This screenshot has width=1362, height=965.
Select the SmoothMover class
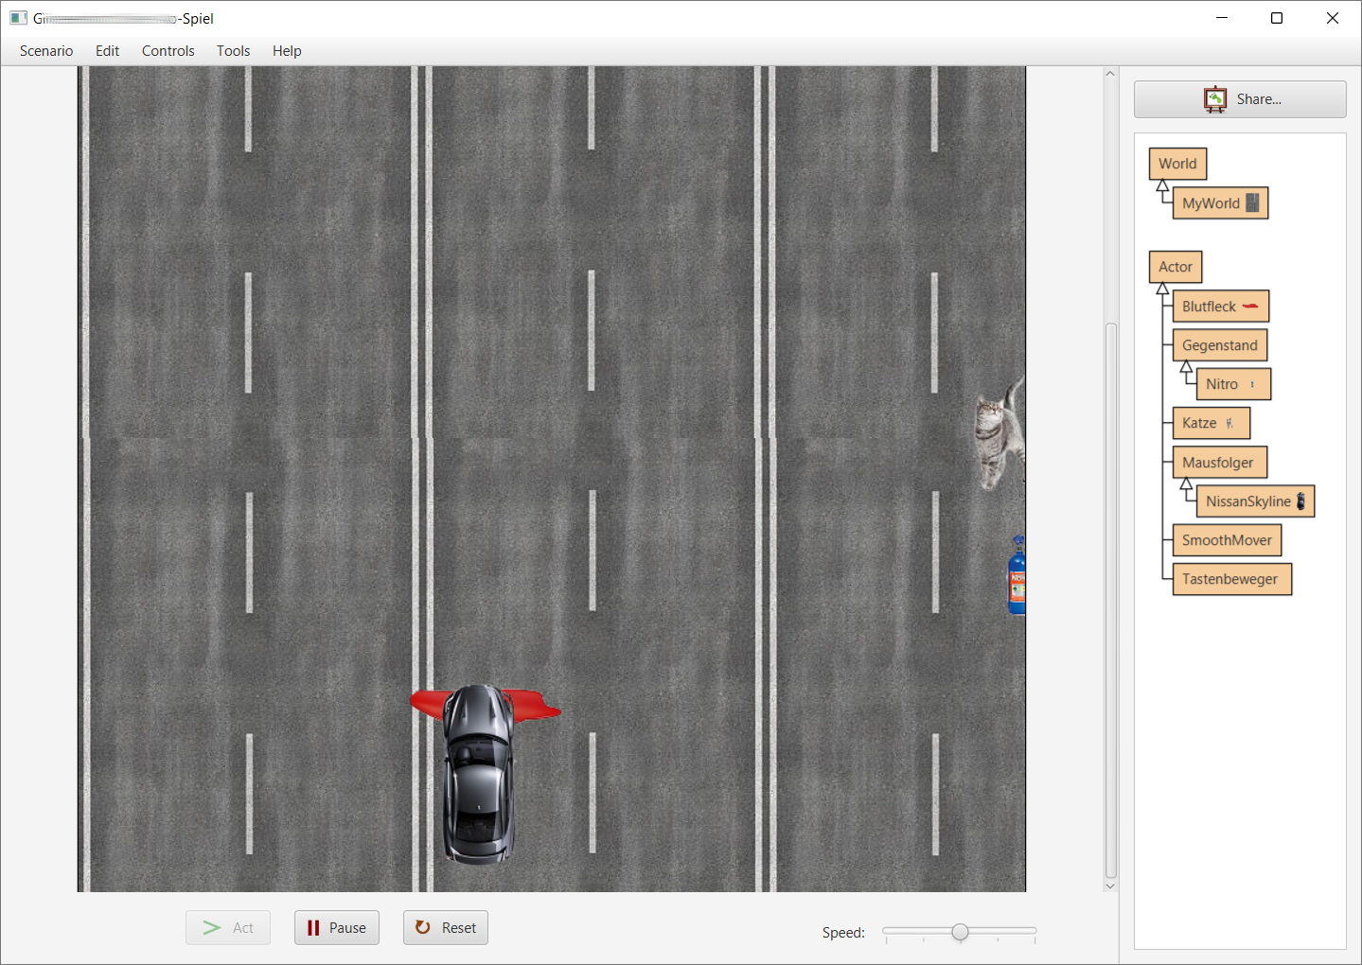tap(1226, 540)
